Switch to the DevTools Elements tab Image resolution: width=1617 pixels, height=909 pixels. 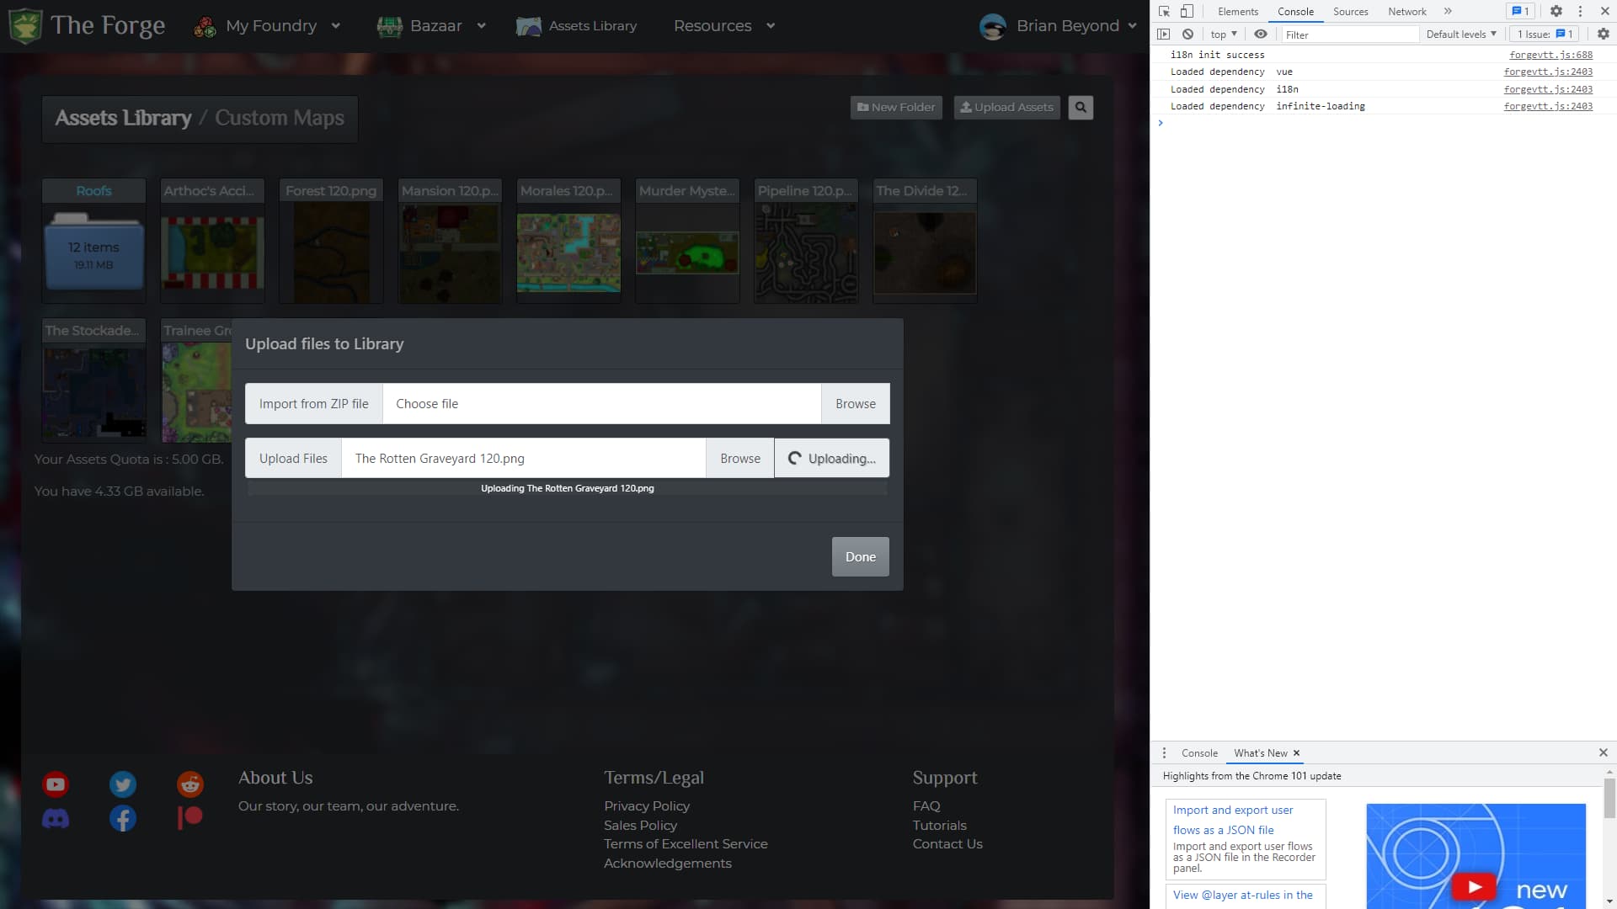pos(1238,12)
